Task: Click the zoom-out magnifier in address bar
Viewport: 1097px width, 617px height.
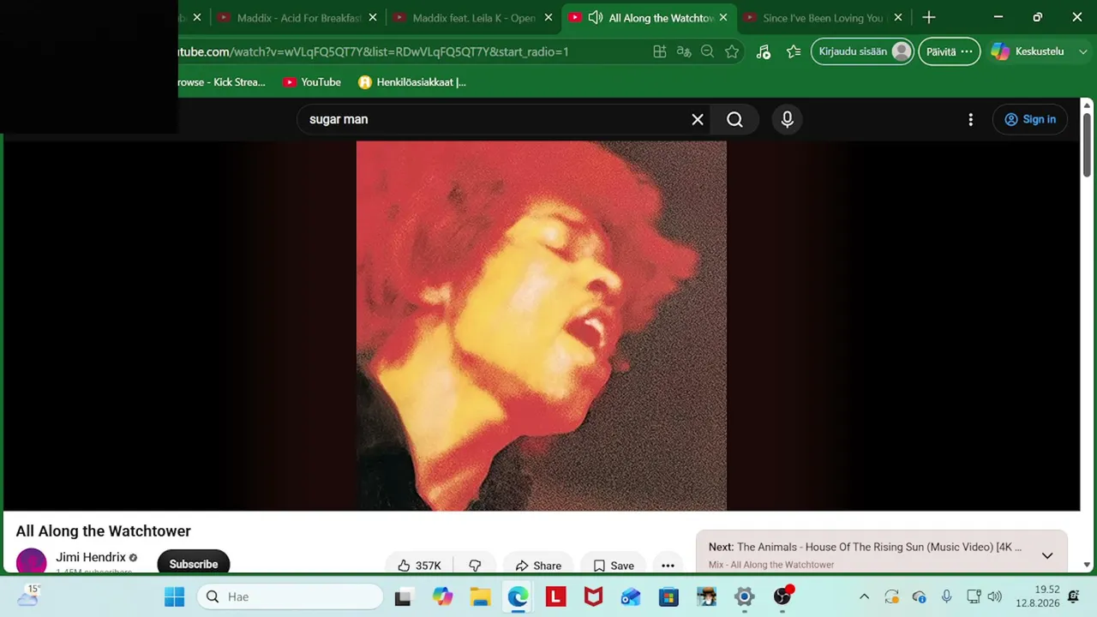Action: pyautogui.click(x=707, y=51)
